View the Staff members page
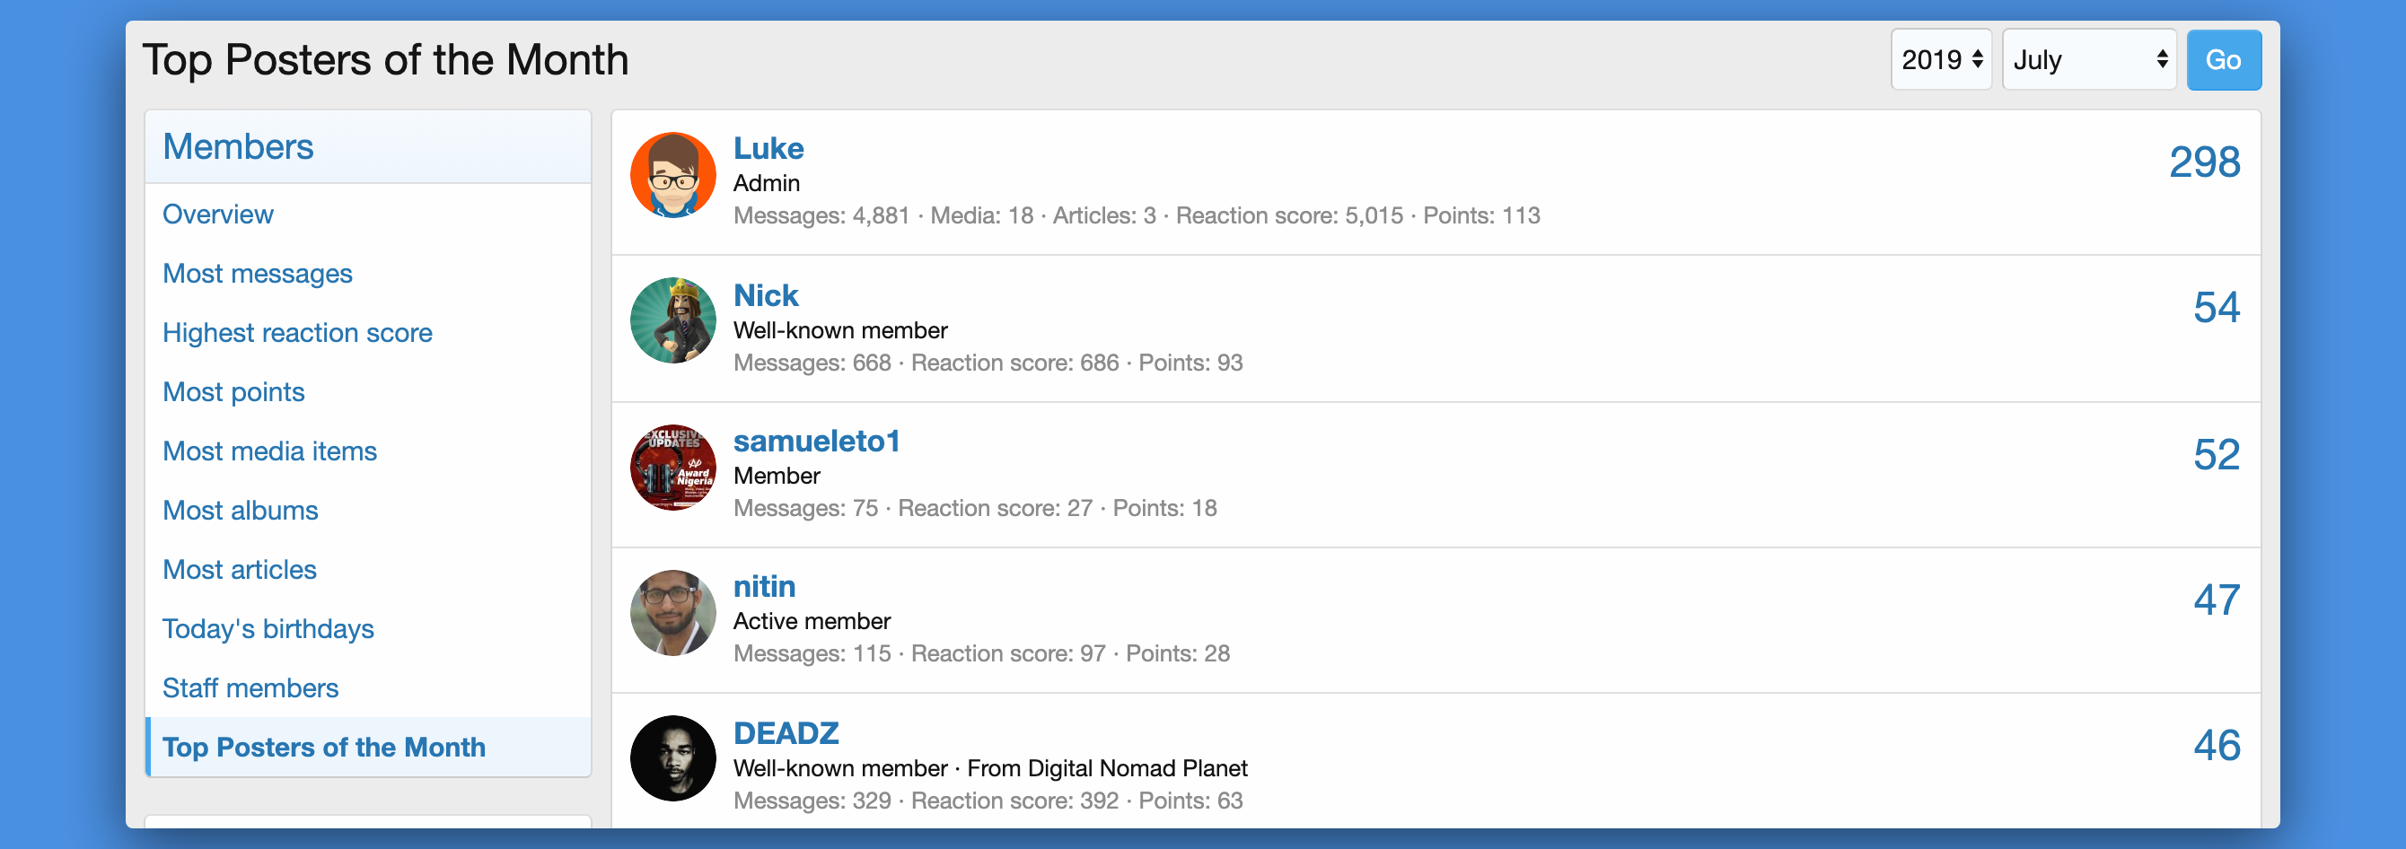This screenshot has height=849, width=2406. pyautogui.click(x=250, y=688)
